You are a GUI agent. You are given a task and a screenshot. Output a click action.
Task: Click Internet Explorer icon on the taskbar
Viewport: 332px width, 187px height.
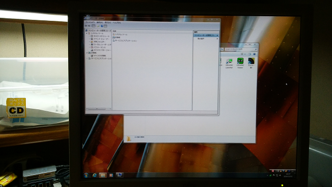click(95, 175)
